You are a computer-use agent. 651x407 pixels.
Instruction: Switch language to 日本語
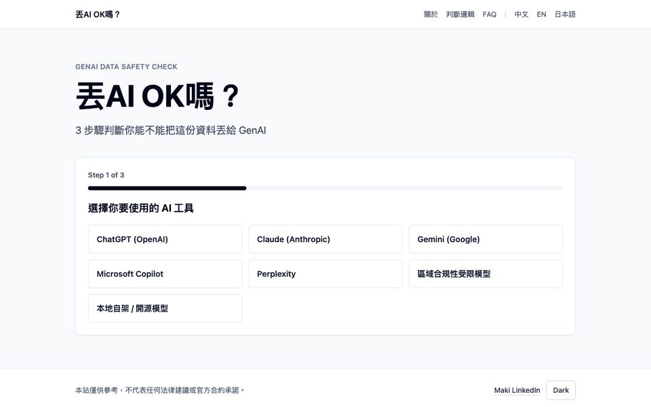(x=565, y=14)
